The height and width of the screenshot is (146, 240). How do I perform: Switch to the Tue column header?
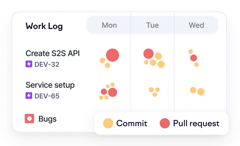click(152, 25)
